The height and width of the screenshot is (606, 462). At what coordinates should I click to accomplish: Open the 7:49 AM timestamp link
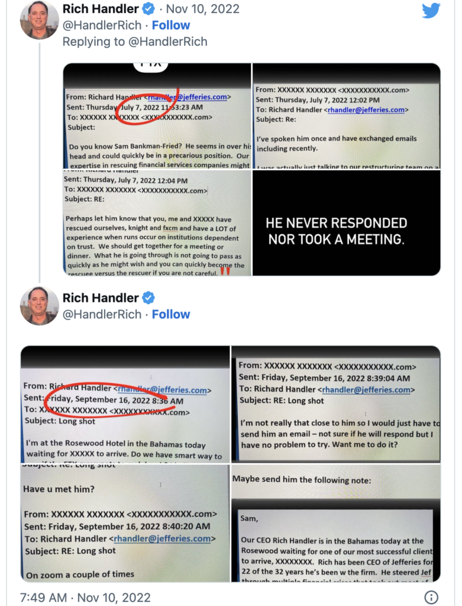tap(85, 597)
